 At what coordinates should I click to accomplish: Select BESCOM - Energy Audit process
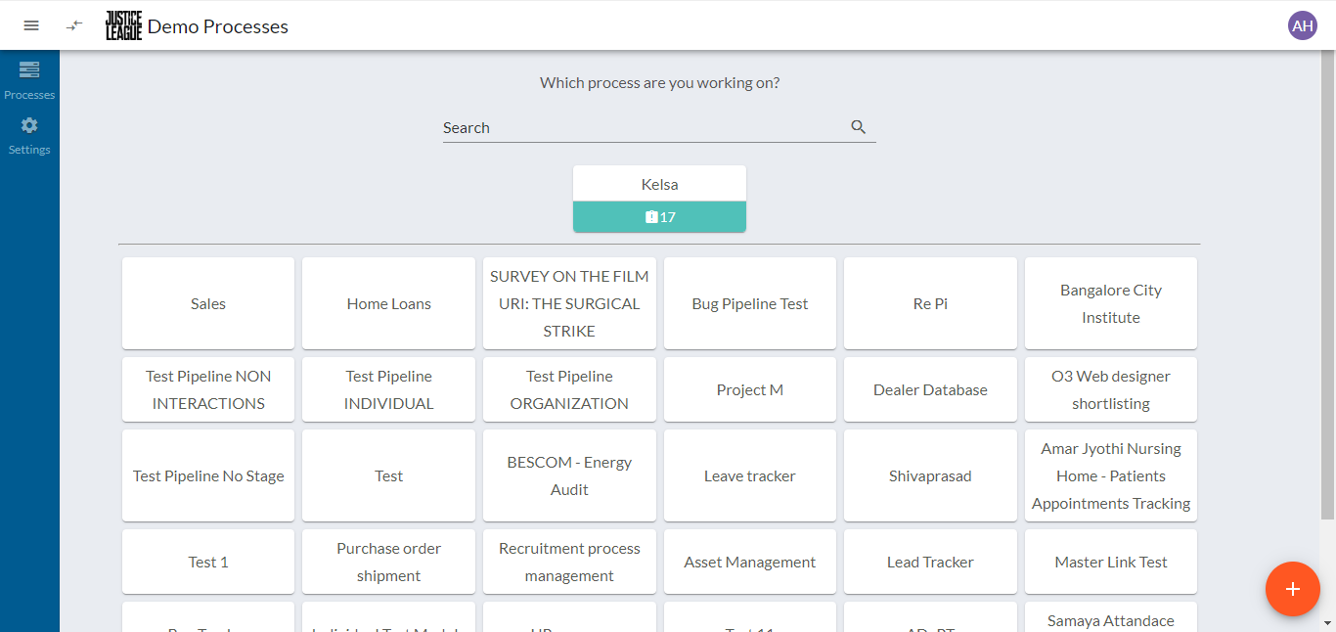[x=569, y=475]
